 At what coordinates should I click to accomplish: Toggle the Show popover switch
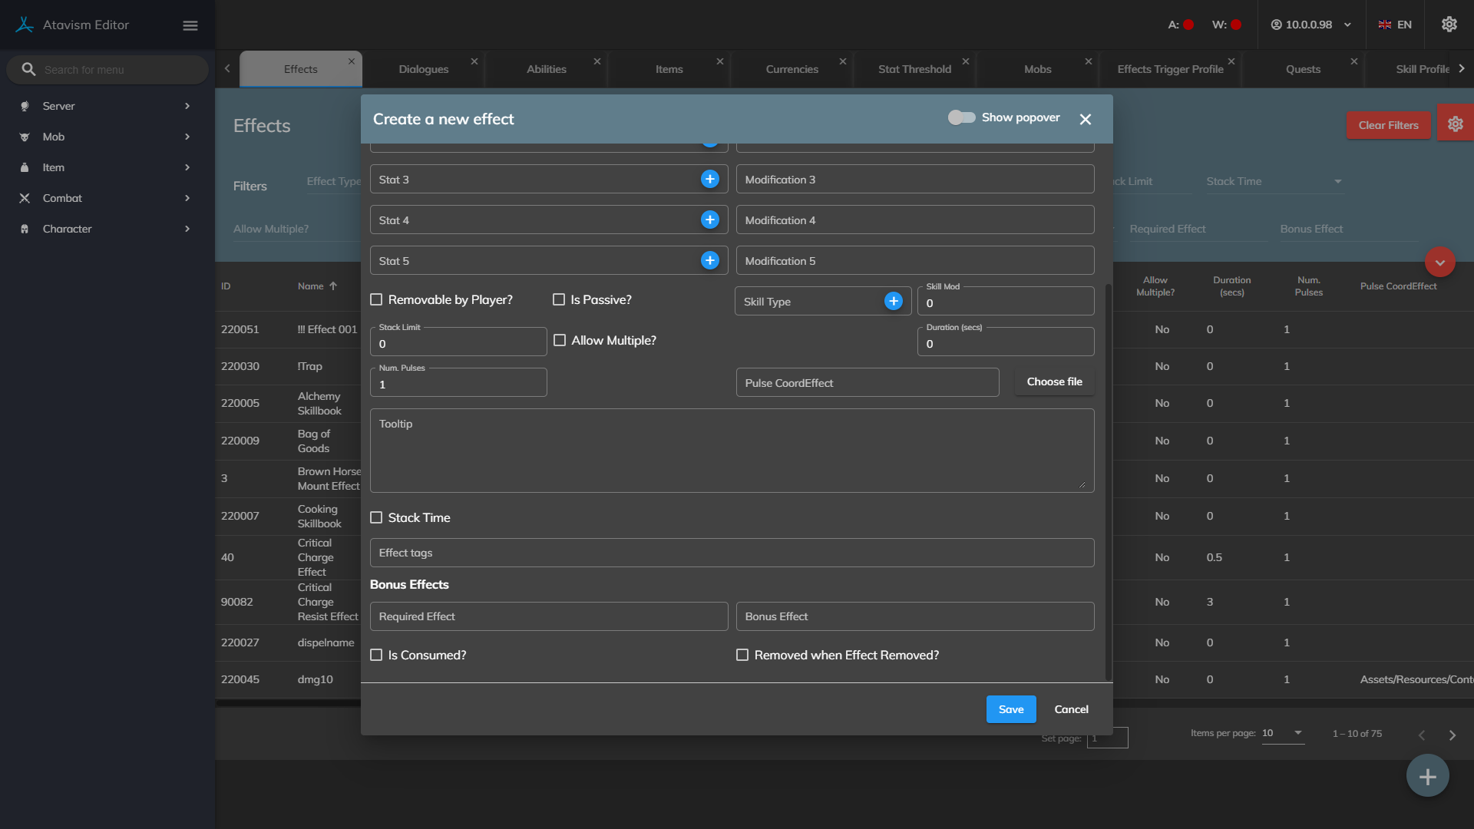(x=961, y=117)
